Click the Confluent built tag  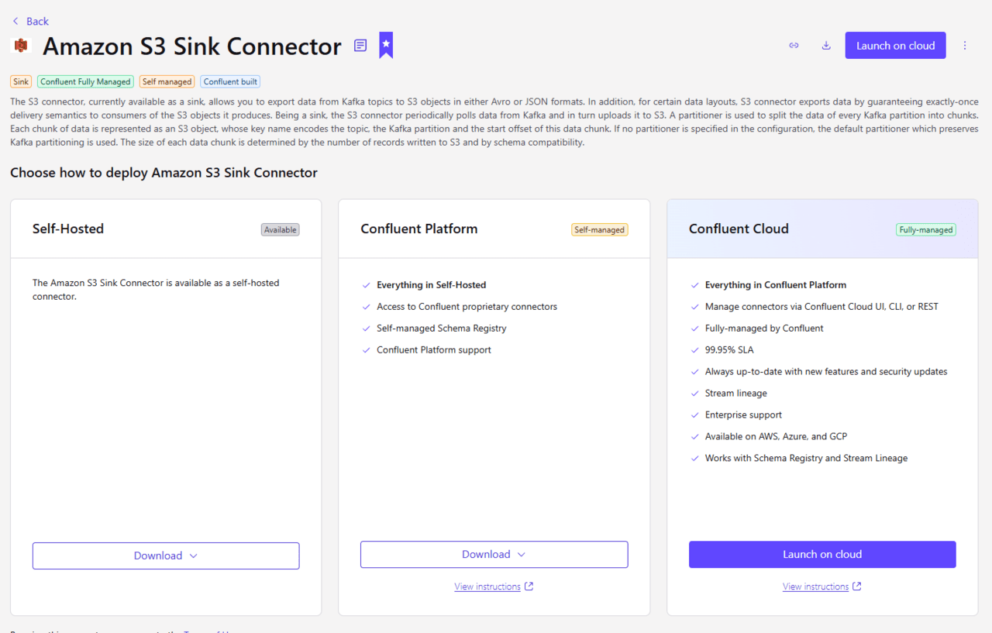click(230, 81)
